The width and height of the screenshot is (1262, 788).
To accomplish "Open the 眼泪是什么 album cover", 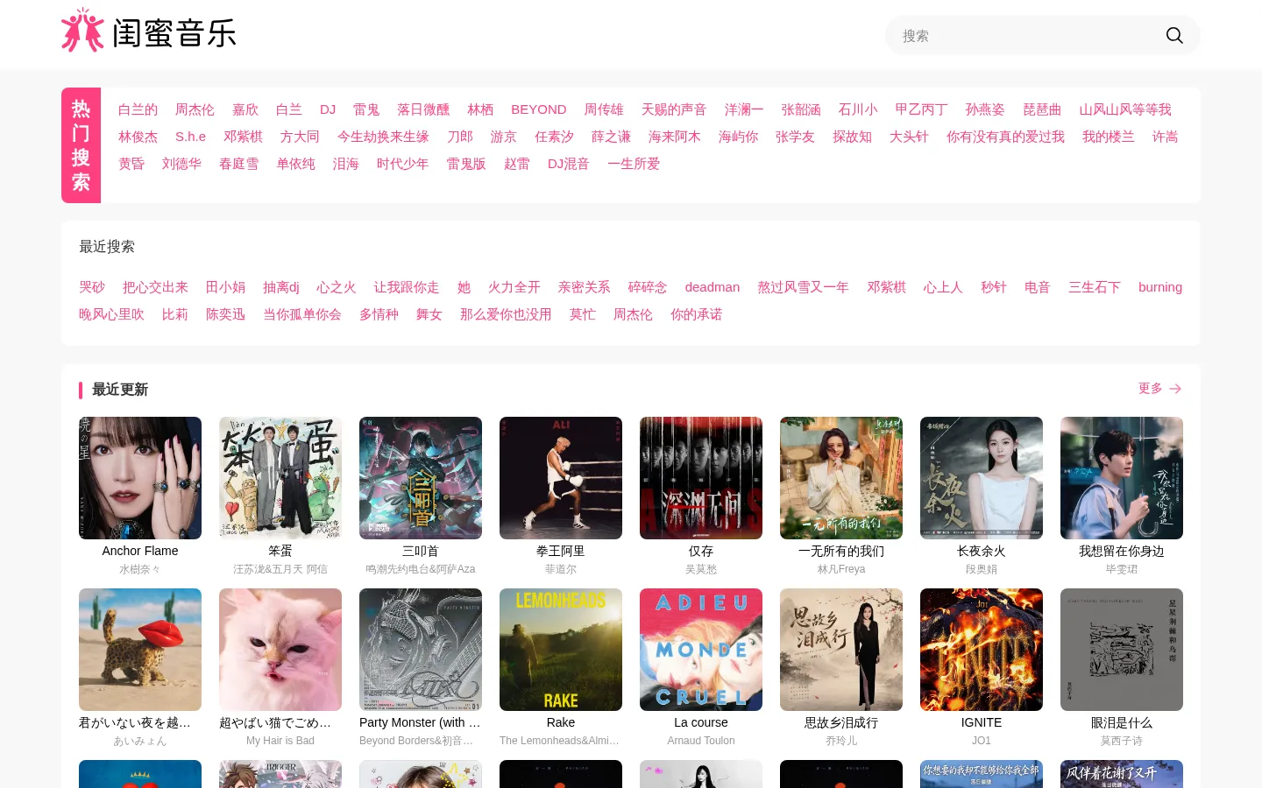I will [x=1122, y=650].
